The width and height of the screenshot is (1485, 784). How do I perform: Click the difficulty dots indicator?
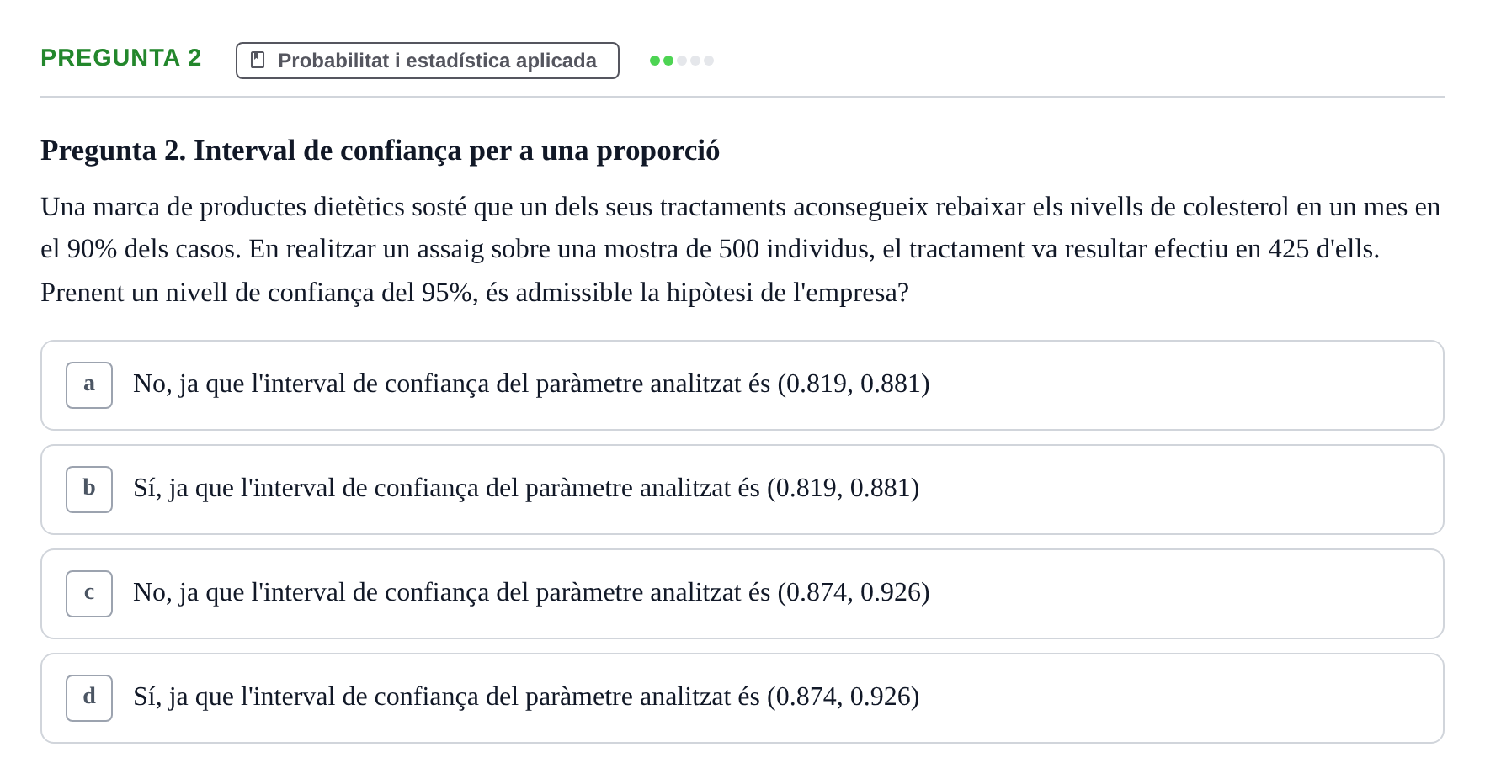(x=682, y=61)
